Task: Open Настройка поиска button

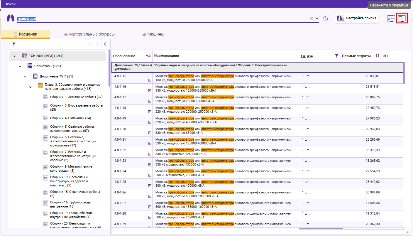Action: point(356,18)
